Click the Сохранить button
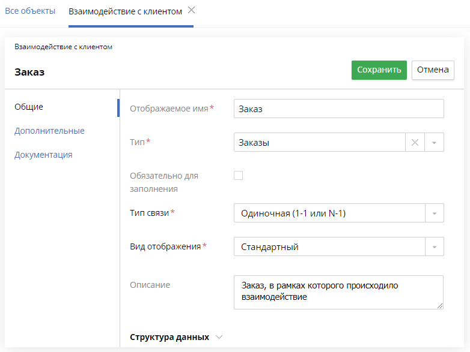 pyautogui.click(x=379, y=70)
